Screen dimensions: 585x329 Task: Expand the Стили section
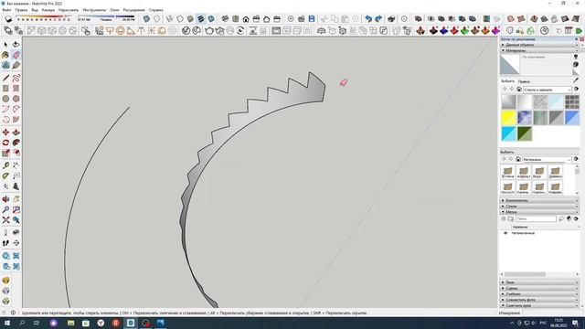point(539,207)
